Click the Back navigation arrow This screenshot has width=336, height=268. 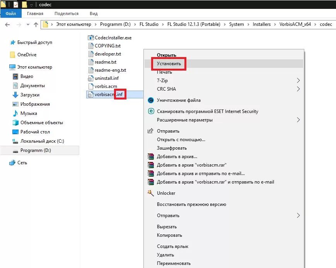click(7, 25)
